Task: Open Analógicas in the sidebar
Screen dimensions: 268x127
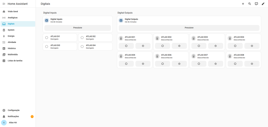Action: [x=18, y=18]
